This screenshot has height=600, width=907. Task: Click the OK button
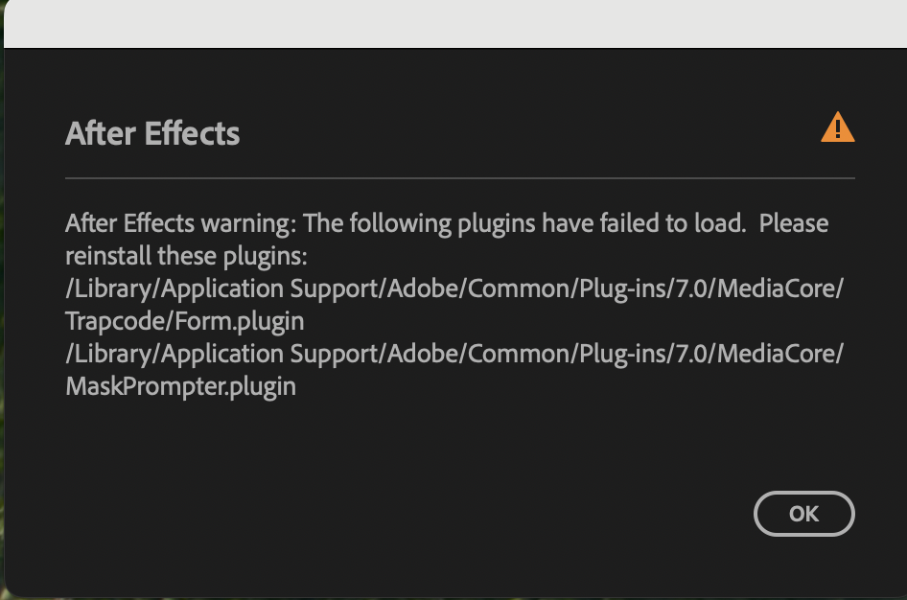[x=803, y=514]
